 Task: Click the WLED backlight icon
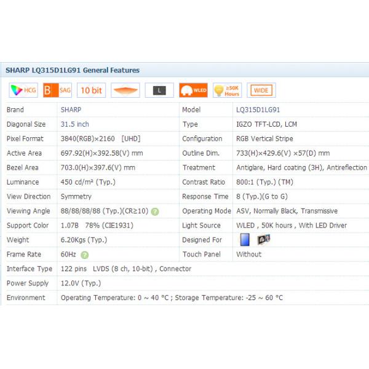point(193,90)
